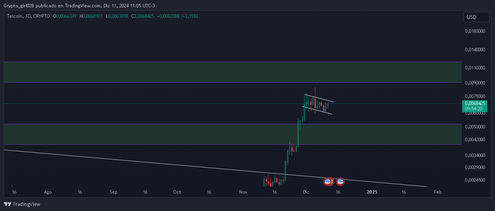The image size is (495, 211).
Task: Select the high value H0,0068901
Action: click(x=91, y=16)
